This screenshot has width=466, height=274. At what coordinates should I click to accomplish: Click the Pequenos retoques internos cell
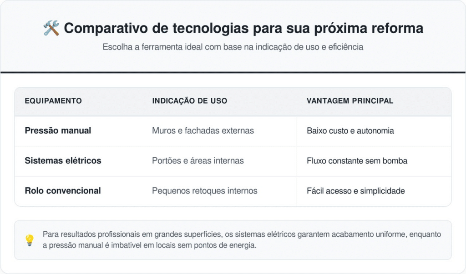(x=205, y=191)
